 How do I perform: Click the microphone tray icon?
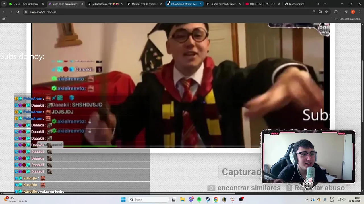(x=325, y=199)
